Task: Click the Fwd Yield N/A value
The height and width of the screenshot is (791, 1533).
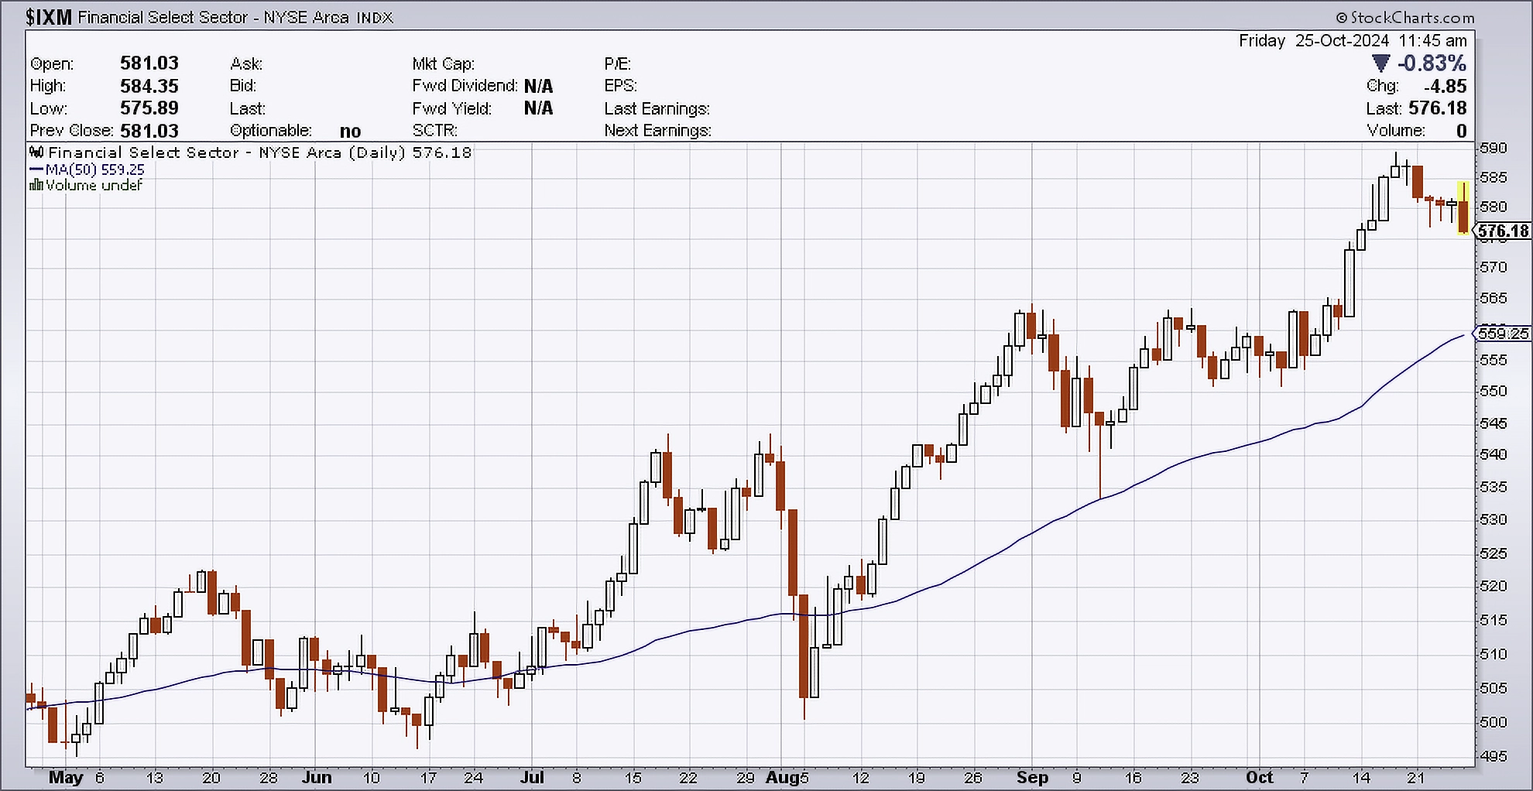Action: pyautogui.click(x=538, y=108)
